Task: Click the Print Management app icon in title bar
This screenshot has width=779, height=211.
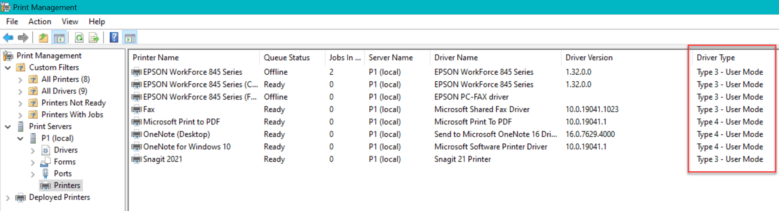Action: [x=6, y=7]
